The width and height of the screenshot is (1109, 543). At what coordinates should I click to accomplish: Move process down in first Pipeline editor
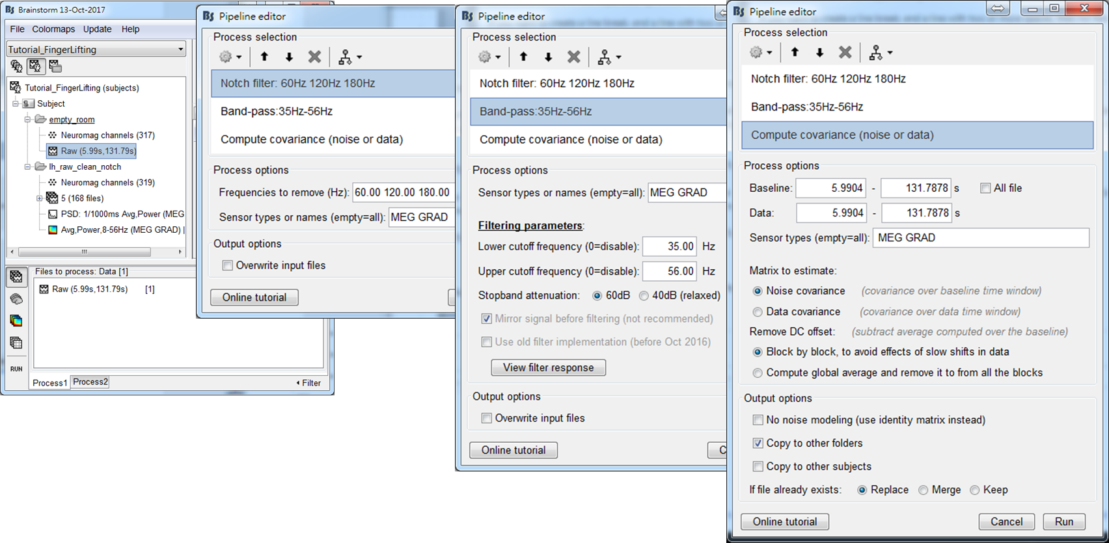289,57
